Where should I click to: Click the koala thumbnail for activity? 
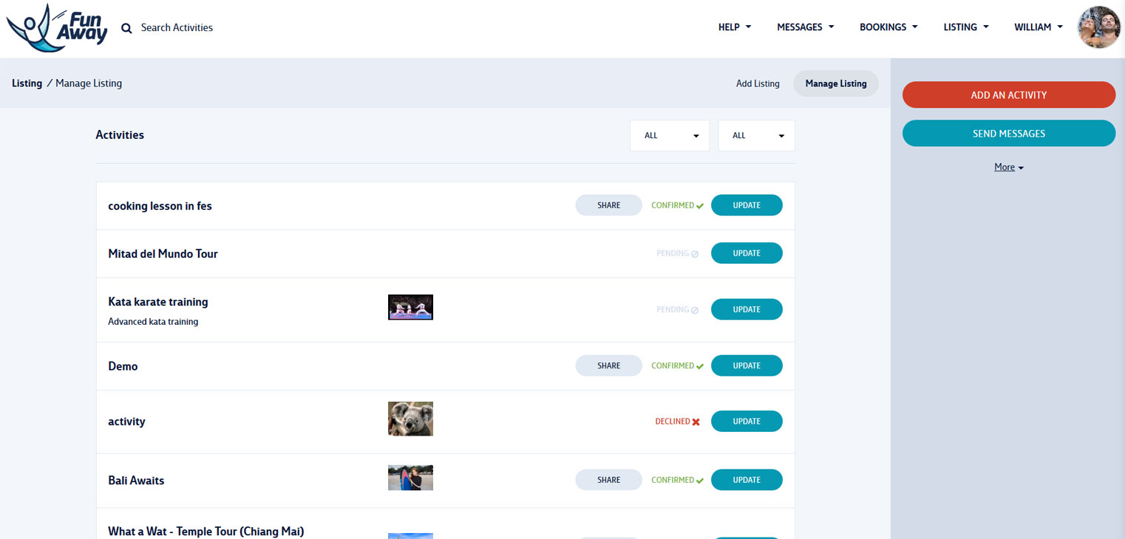pyautogui.click(x=410, y=419)
